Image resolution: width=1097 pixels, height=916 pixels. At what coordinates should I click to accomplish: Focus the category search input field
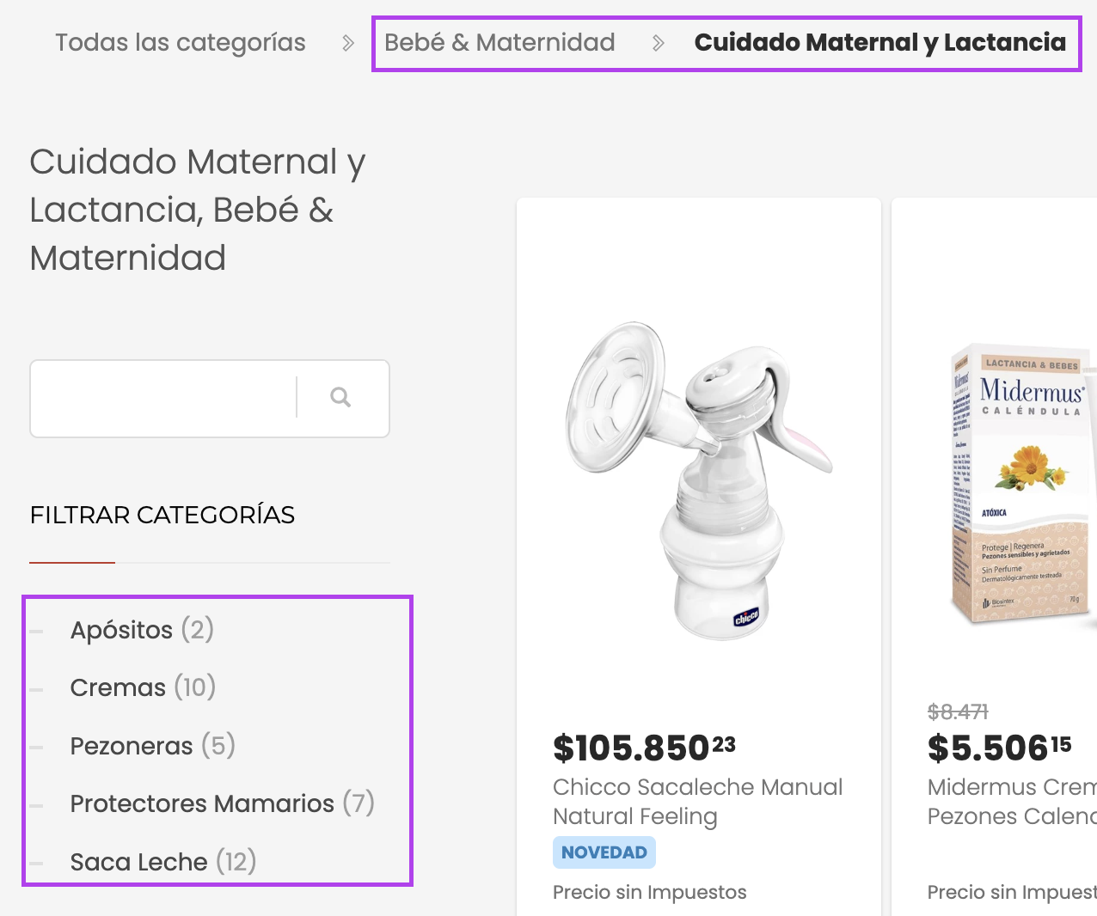[163, 398]
